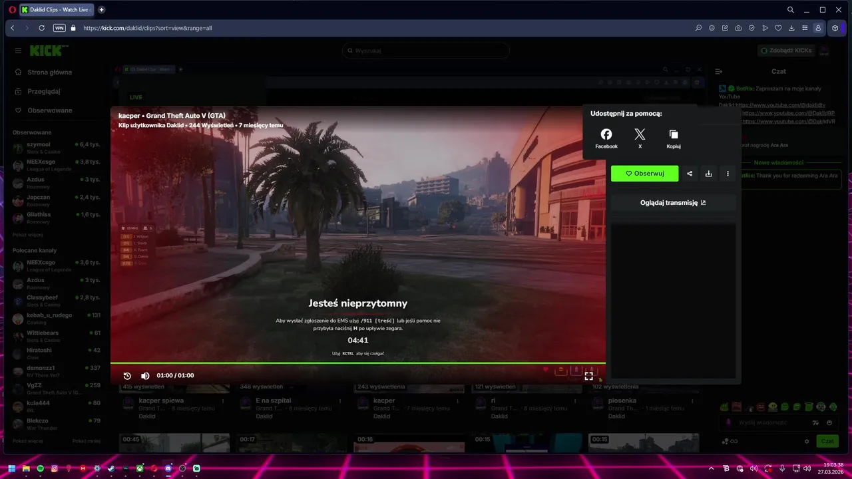Screen dimensions: 852x479
Task: Open Oglądaj transmisję stream link
Action: 674,203
